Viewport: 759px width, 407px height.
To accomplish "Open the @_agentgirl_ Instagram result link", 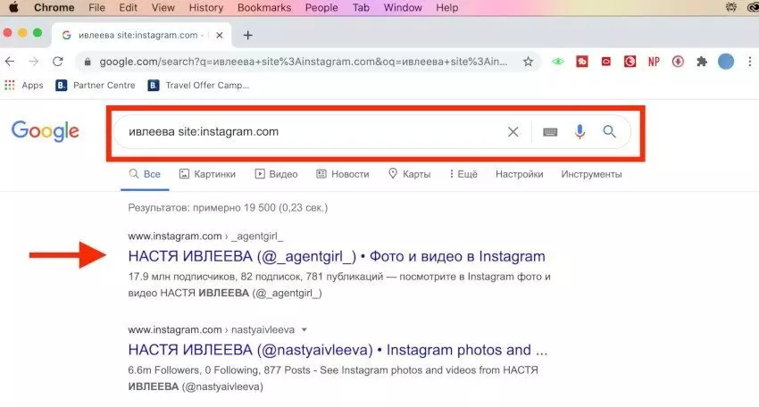I will (337, 256).
